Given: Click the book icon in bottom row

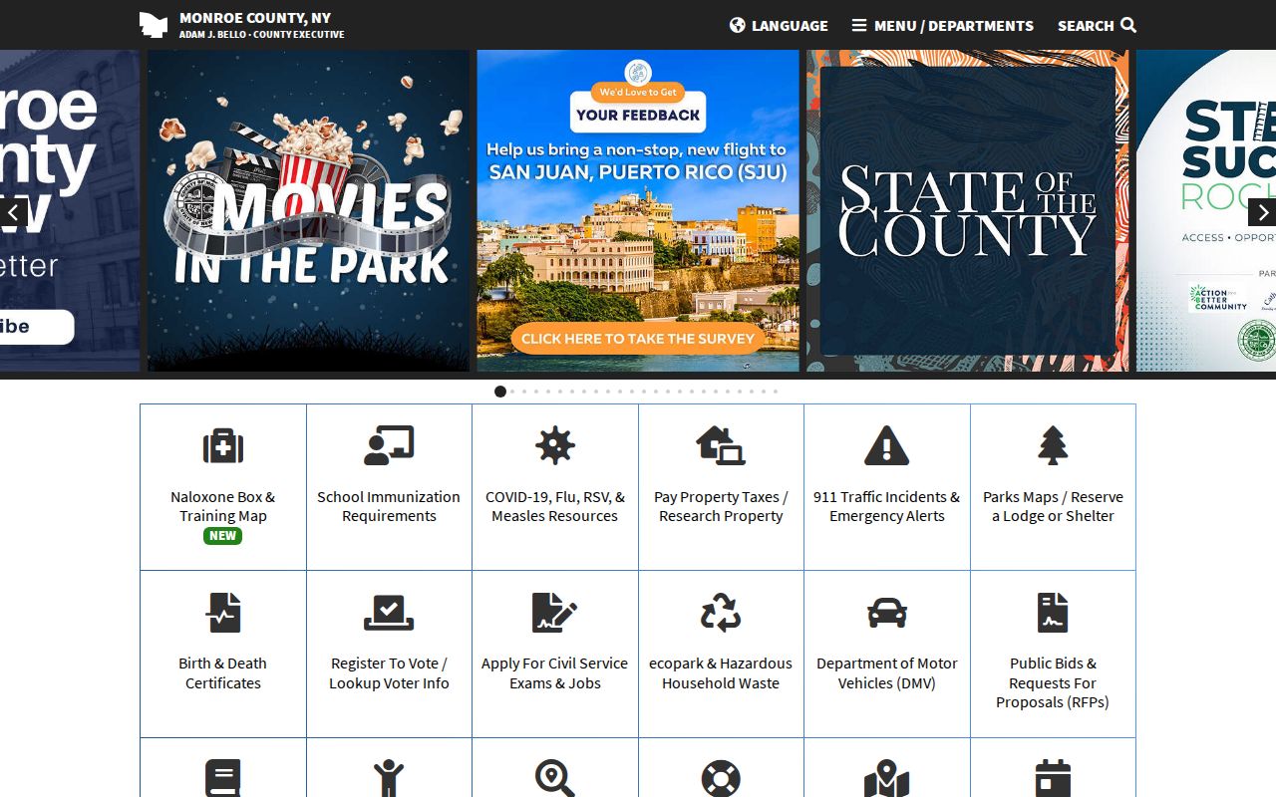Looking at the screenshot, I should [223, 778].
